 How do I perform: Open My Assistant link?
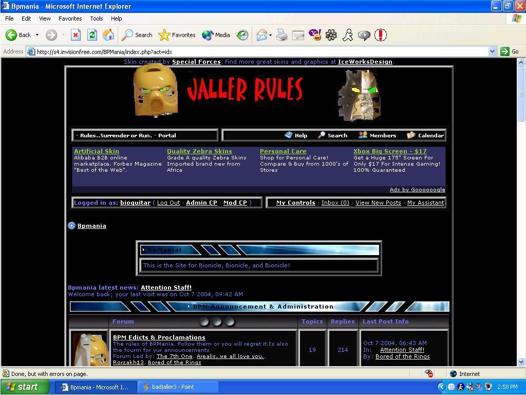click(425, 203)
